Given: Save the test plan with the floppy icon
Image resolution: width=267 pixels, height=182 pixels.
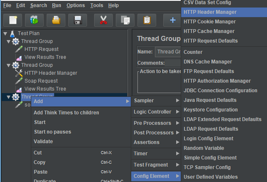Looking at the screenshot, I should (77, 20).
